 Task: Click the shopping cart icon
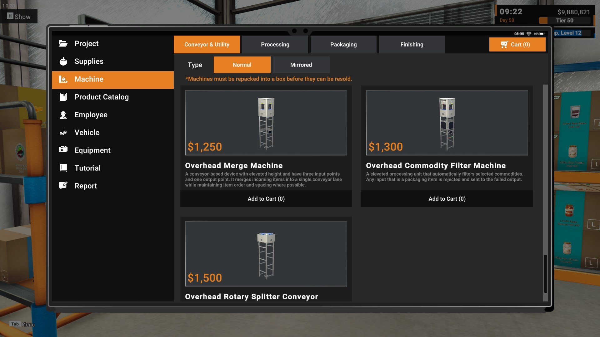pos(504,45)
